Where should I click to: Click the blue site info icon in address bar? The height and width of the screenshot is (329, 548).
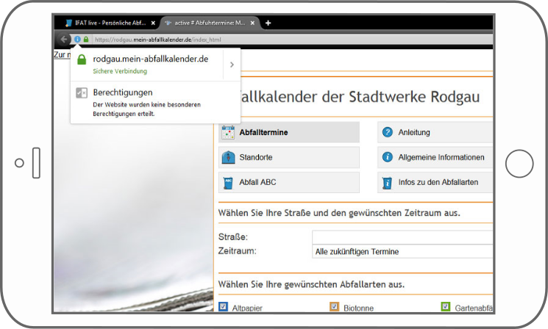(x=77, y=39)
